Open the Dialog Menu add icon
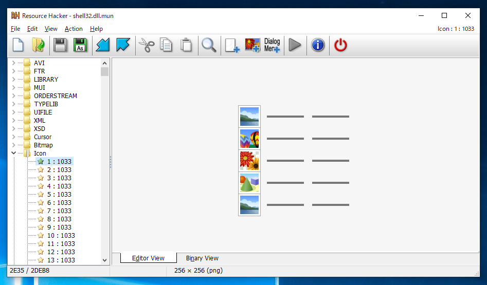This screenshot has height=285, width=487. [272, 45]
